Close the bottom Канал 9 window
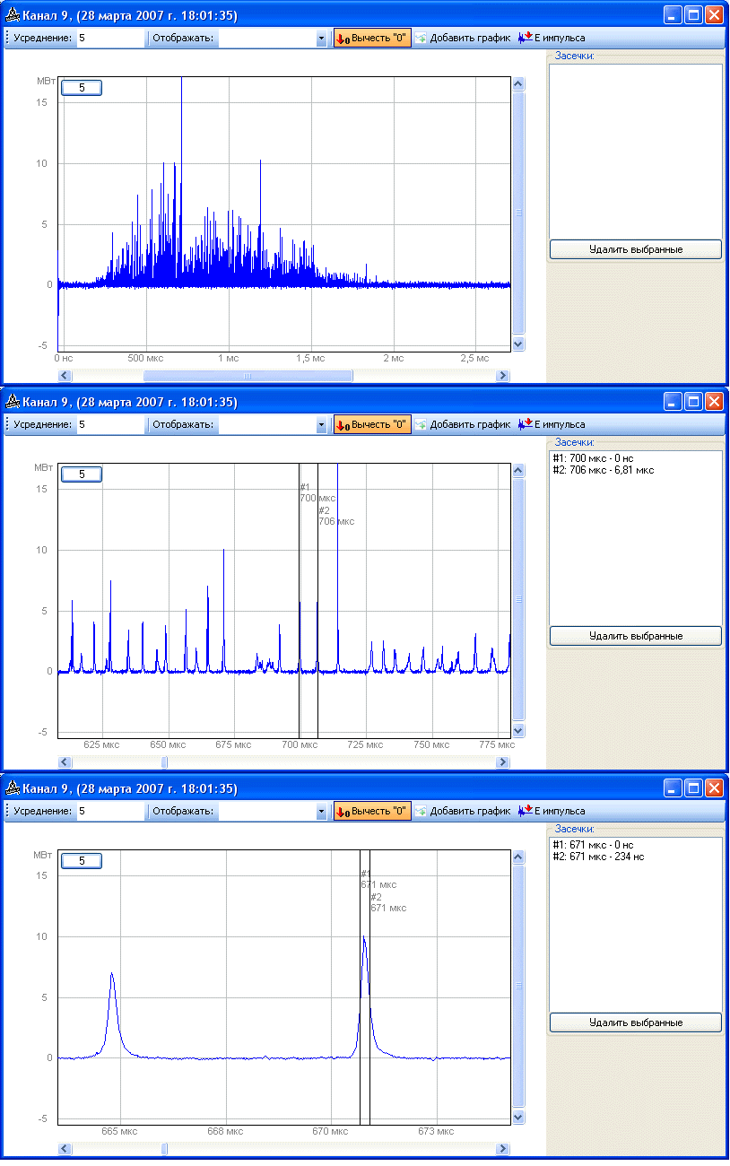Image resolution: width=730 pixels, height=1166 pixels. [x=715, y=788]
